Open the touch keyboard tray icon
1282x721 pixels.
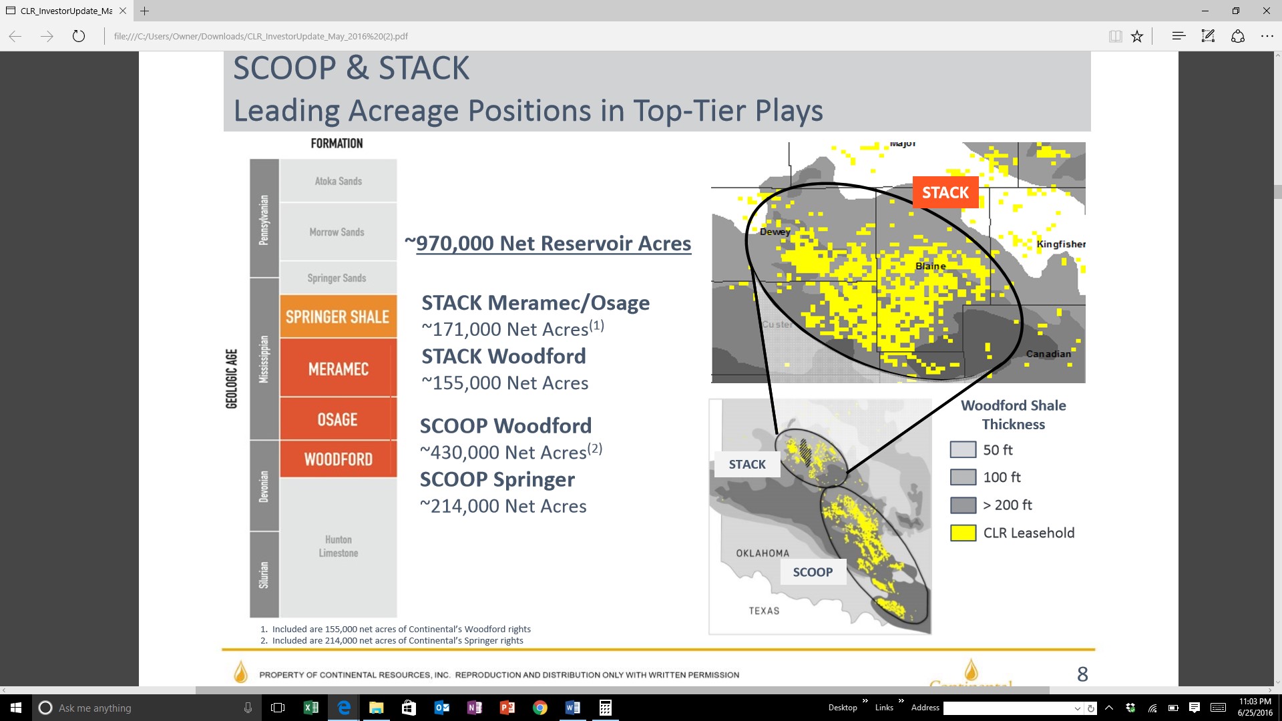[x=1218, y=708]
